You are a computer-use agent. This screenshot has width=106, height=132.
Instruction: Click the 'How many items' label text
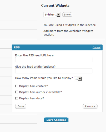click(44, 78)
